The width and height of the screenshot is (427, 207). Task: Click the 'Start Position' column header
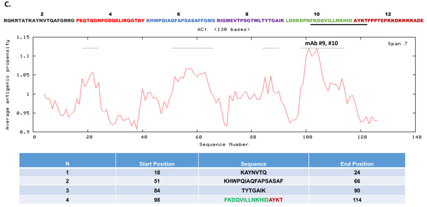(x=157, y=164)
